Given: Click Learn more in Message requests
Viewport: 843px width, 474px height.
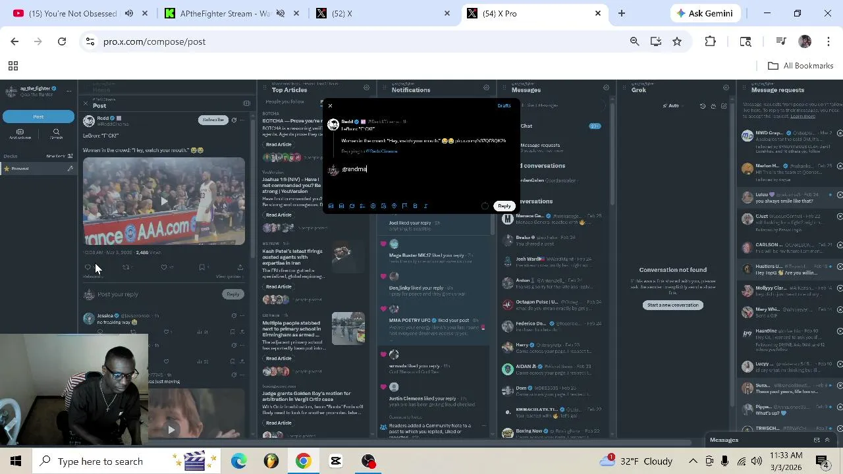Looking at the screenshot, I should pyautogui.click(x=802, y=116).
